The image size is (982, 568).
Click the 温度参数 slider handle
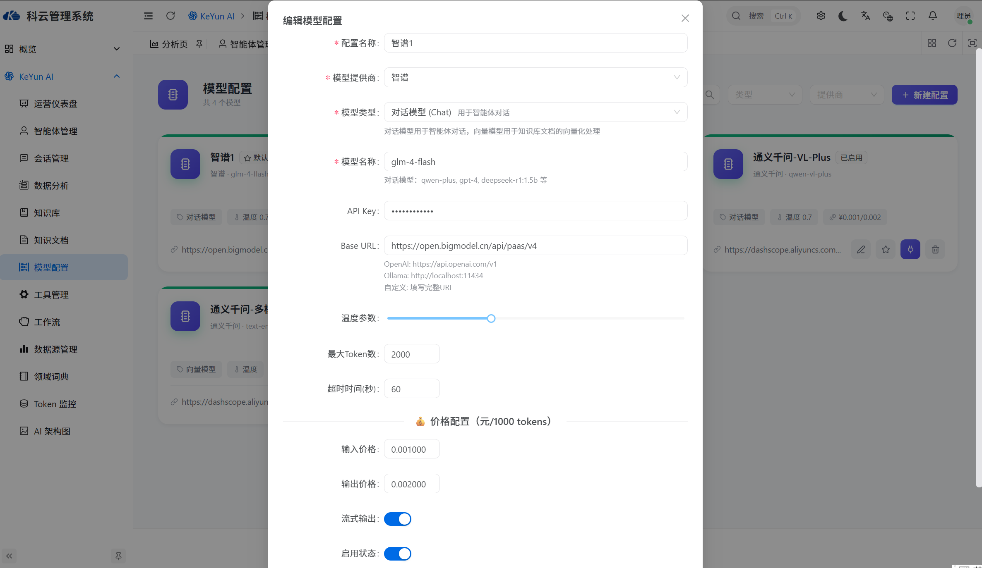(x=491, y=318)
